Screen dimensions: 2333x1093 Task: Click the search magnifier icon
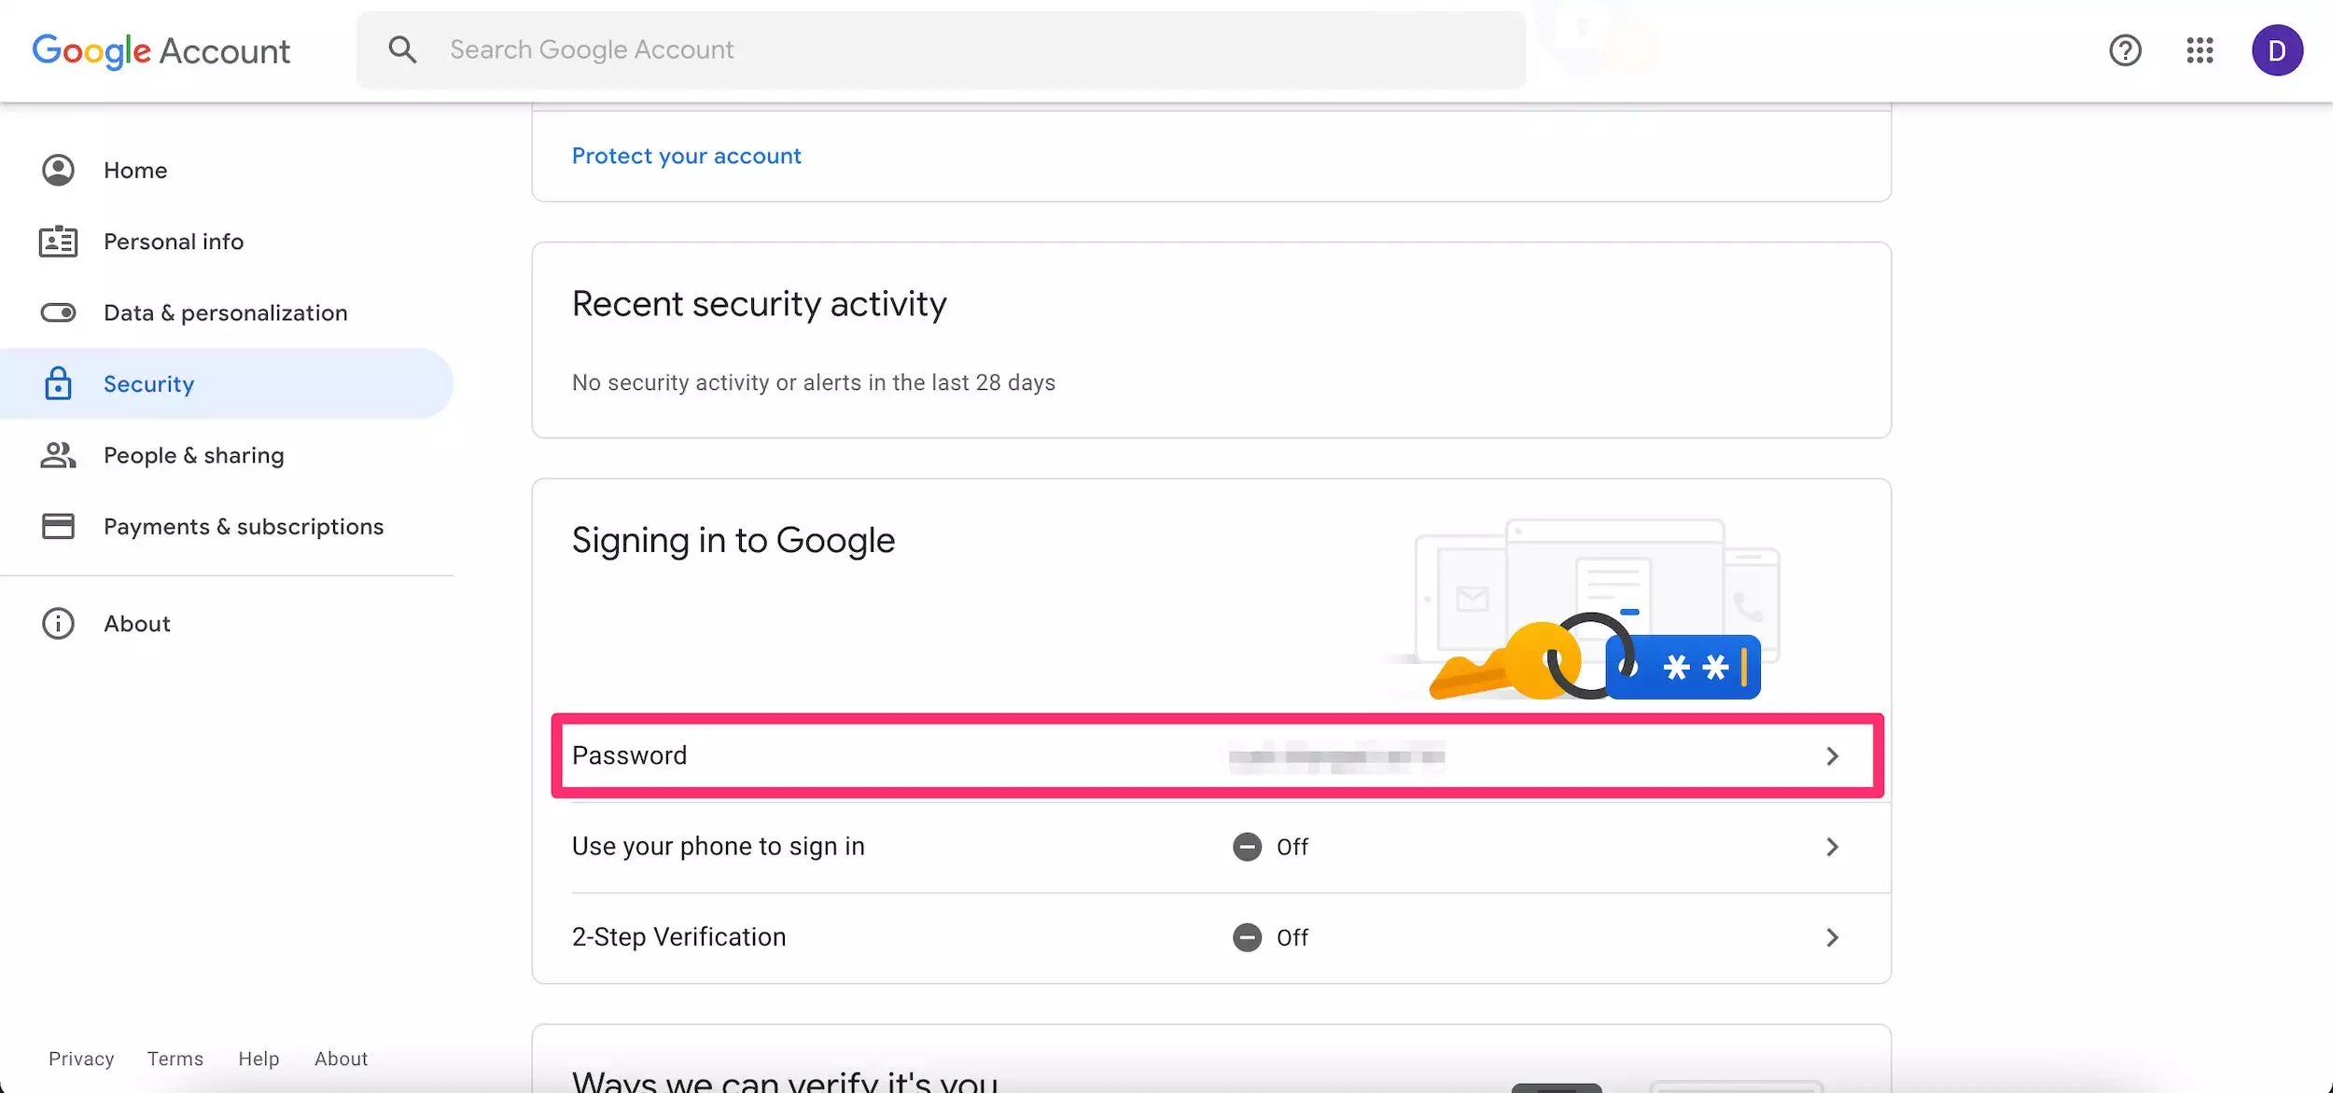(402, 49)
